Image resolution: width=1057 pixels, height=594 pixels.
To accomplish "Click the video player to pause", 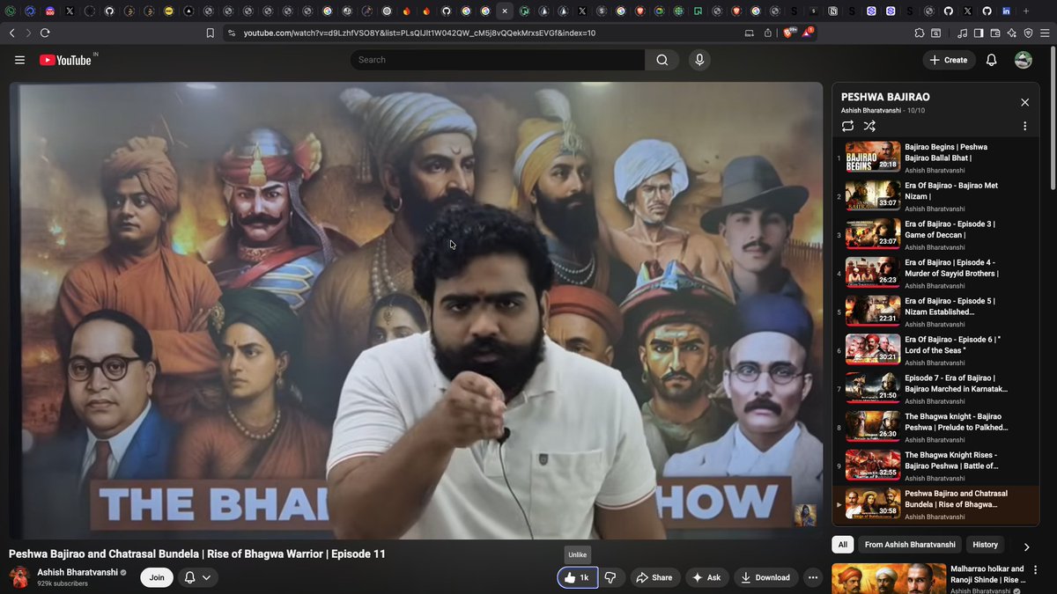I will [x=416, y=310].
